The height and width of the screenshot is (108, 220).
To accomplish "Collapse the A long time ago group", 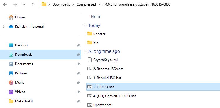I will (x=85, y=51).
